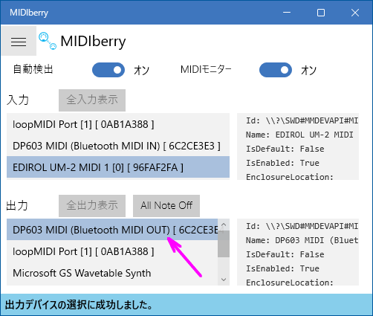The width and height of the screenshot is (373, 316).
Task: Click the output device details info panel
Action: (x=298, y=252)
